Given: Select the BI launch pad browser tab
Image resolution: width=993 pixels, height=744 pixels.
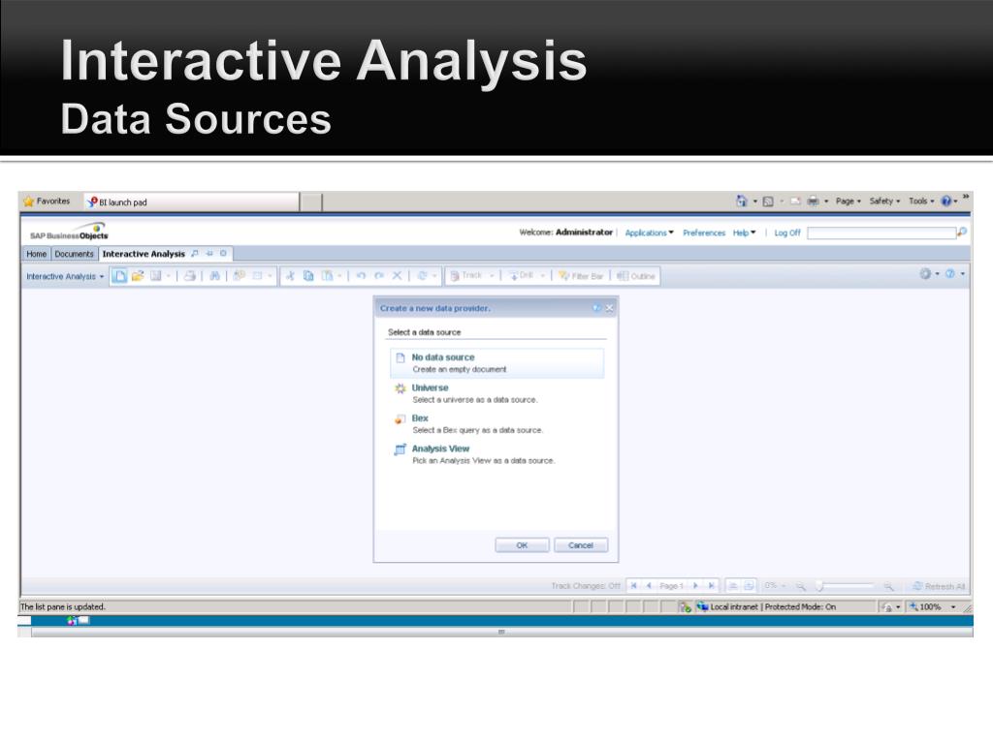Looking at the screenshot, I should [191, 201].
